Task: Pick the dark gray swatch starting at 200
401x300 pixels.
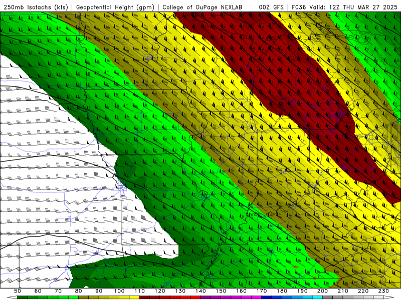Action: pos(328,297)
